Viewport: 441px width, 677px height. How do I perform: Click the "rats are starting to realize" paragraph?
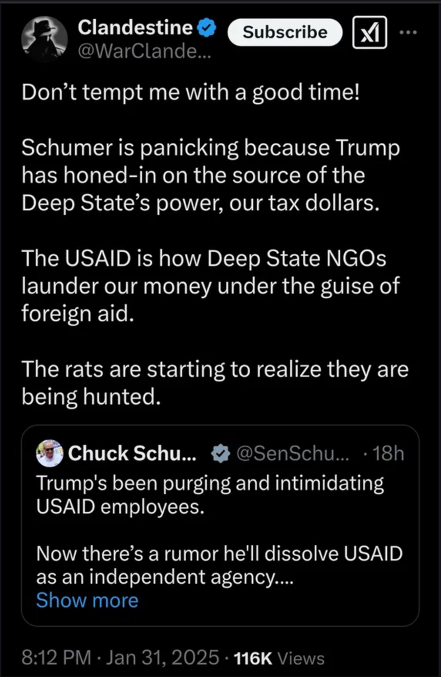coord(215,383)
